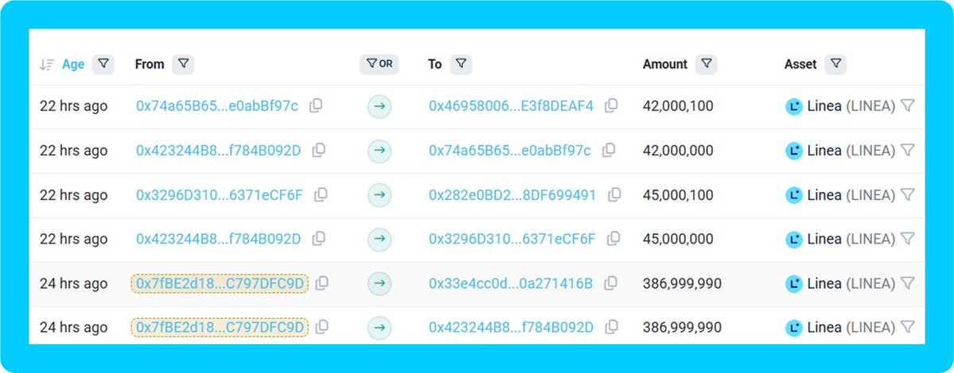Sort transfers by Age column
The width and height of the screenshot is (954, 373).
coord(47,64)
